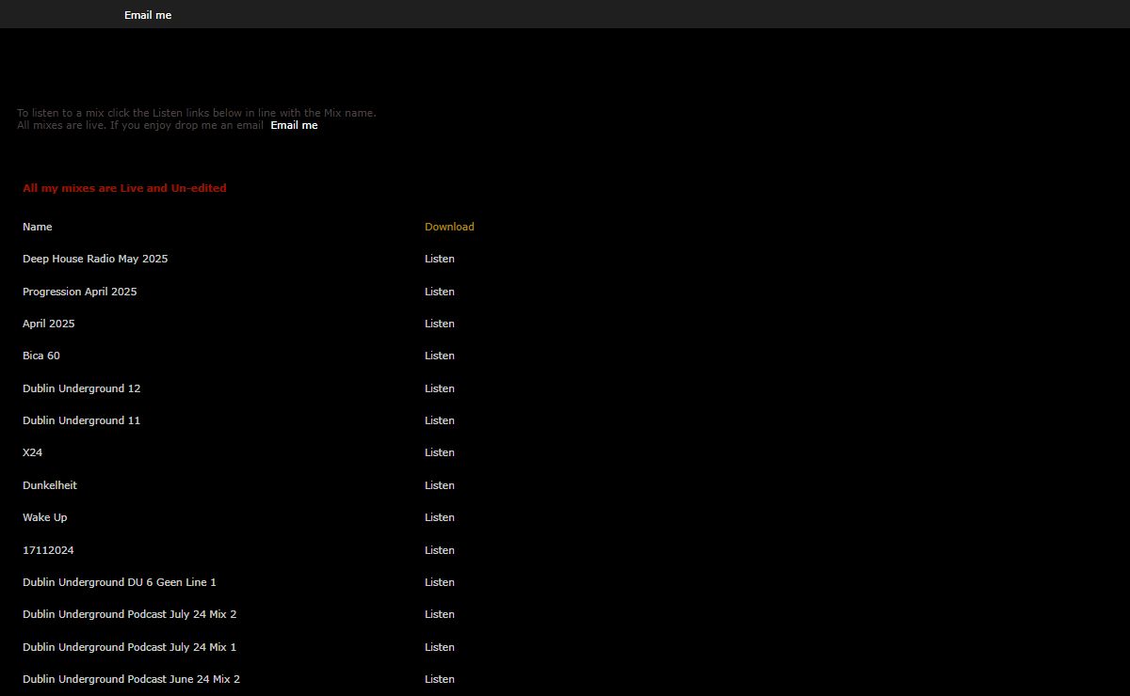Select Dublin Underground Podcast July 24 Mix 1 name
Screen dimensions: 1130x696
(x=130, y=647)
